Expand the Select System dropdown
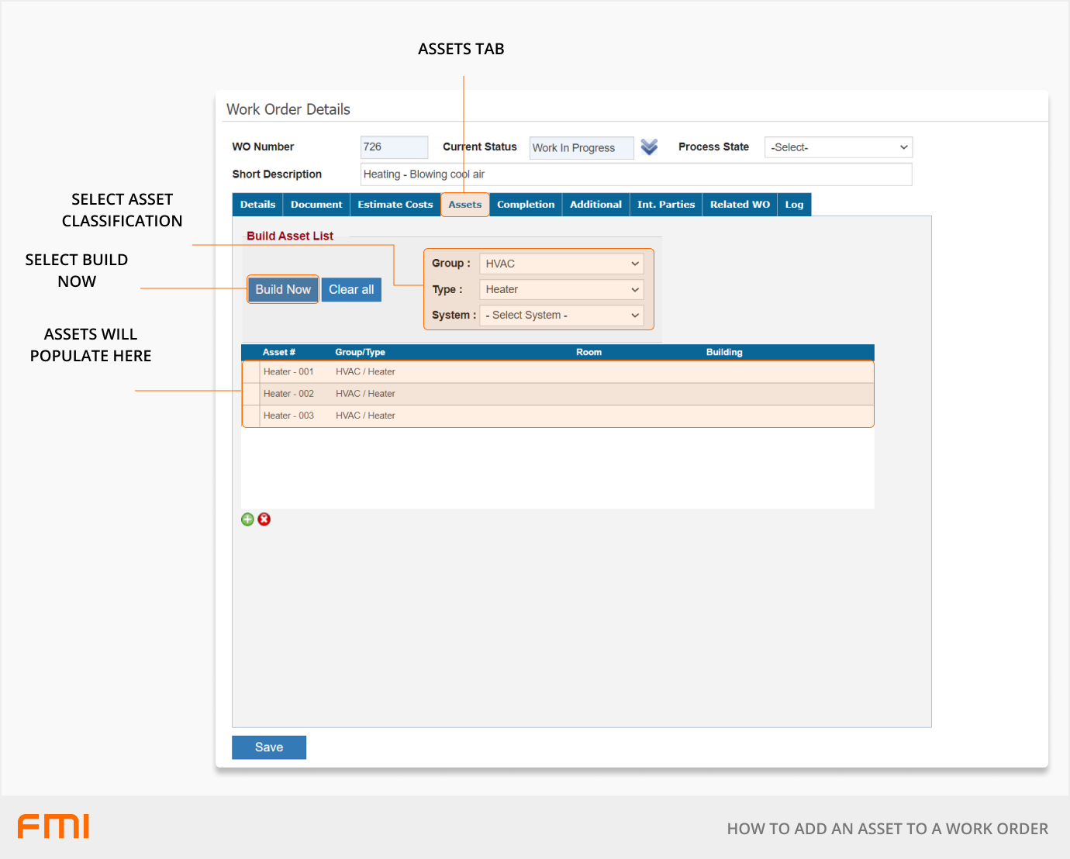 (561, 316)
